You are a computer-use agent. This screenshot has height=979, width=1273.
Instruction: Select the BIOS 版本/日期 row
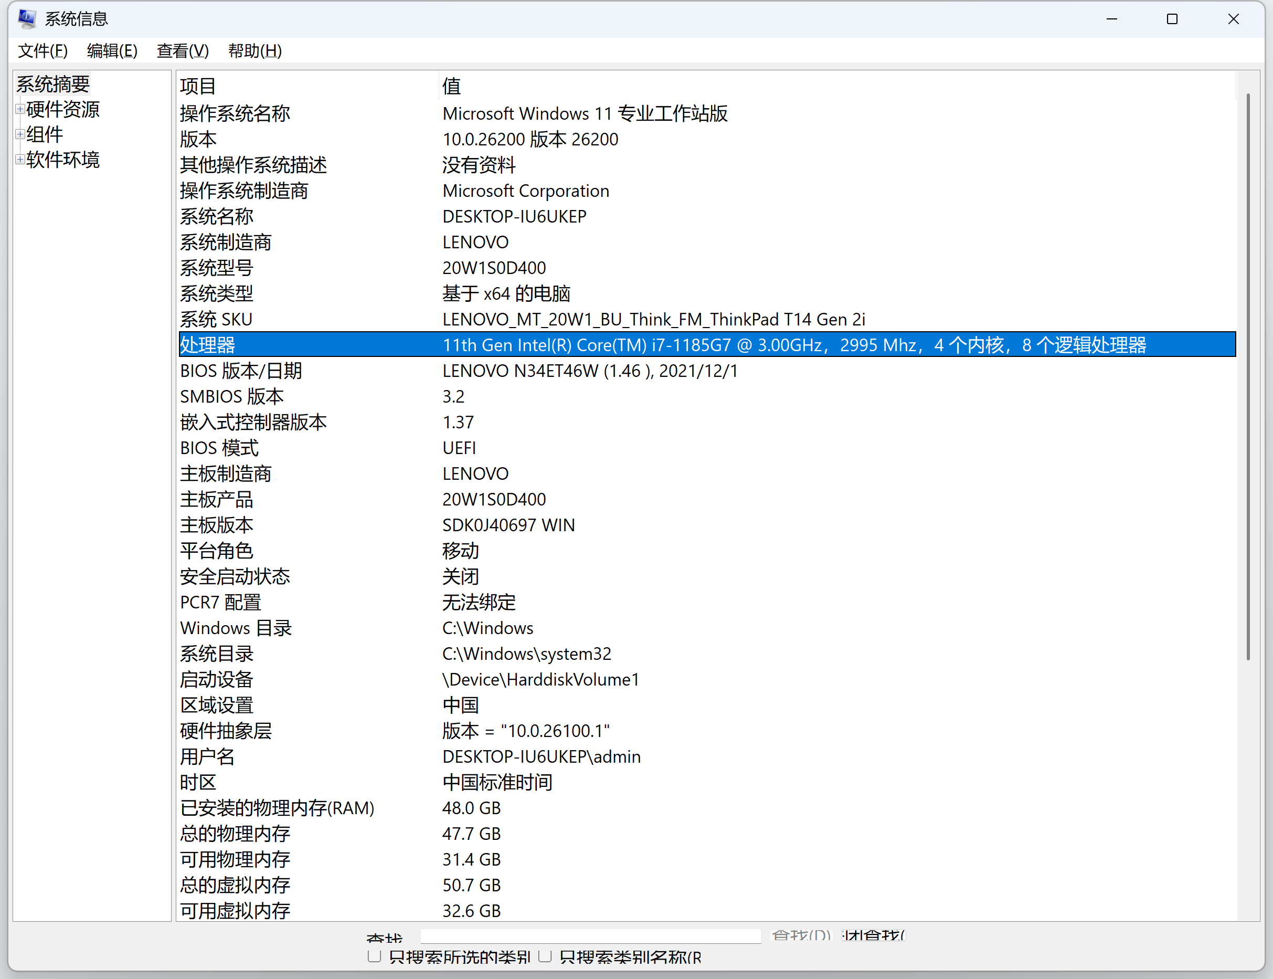[408, 371]
